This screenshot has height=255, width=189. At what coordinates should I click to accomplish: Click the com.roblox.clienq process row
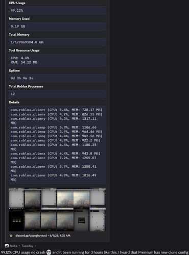57,136
